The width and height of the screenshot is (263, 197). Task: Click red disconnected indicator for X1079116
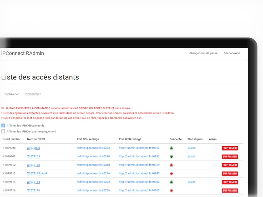(171, 191)
